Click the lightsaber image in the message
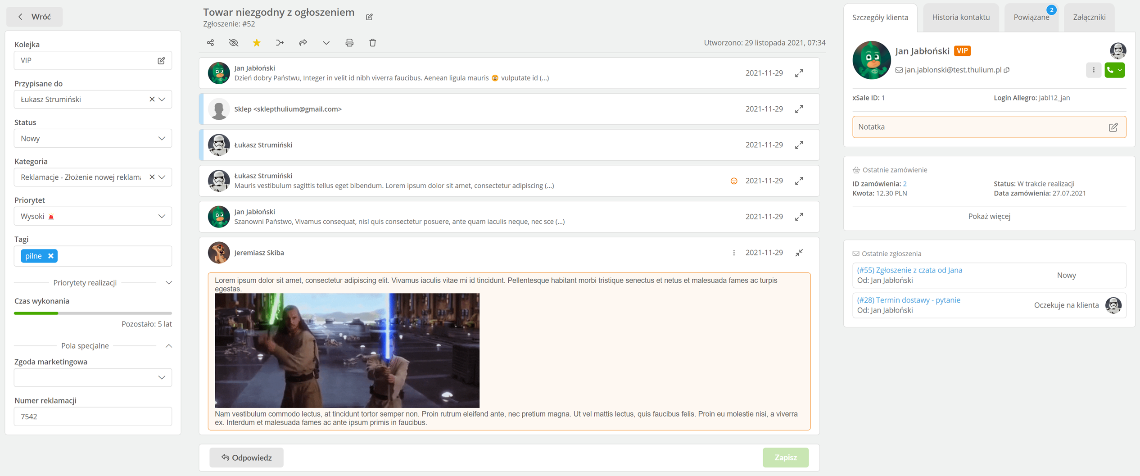 [347, 350]
